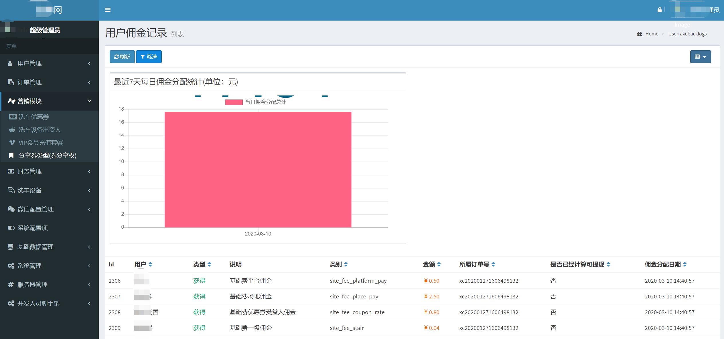
Task: Open 洗车设备出资人 menu item
Action: [40, 130]
